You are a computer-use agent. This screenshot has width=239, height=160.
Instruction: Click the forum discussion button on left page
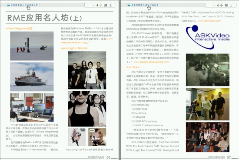pyautogui.click(x=23, y=5)
